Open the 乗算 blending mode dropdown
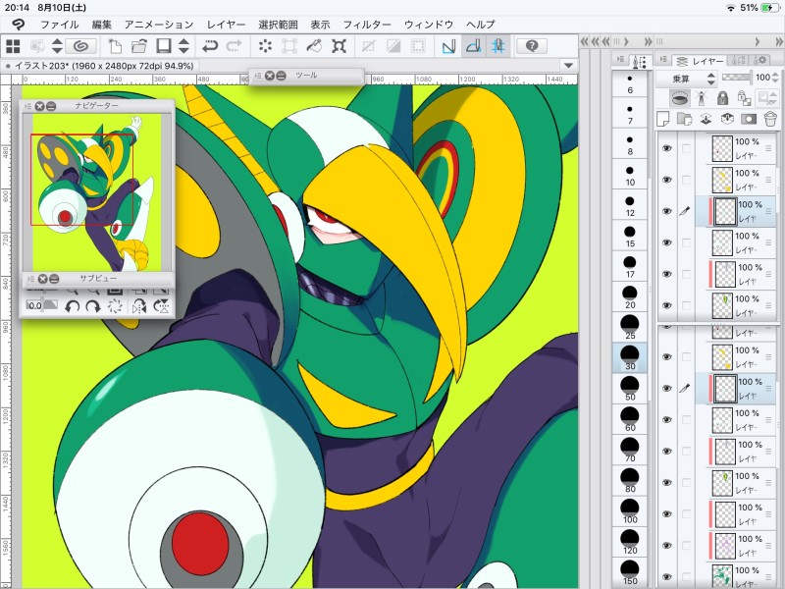This screenshot has width=785, height=589. point(686,79)
